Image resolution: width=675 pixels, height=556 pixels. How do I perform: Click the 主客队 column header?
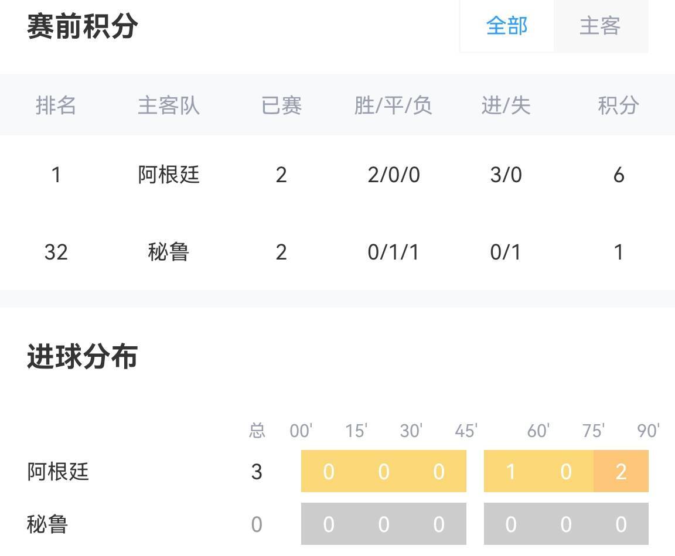pyautogui.click(x=169, y=105)
